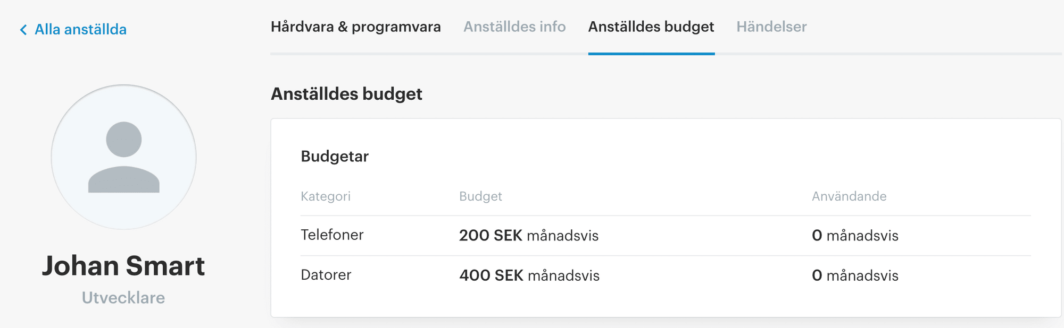Click the Budgetar card title
The height and width of the screenshot is (328, 1064).
(x=335, y=156)
